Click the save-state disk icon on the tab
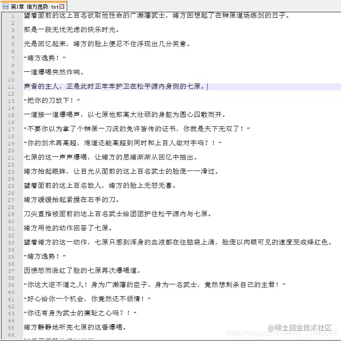Viewport: 341px width, 341px height. pyautogui.click(x=5, y=7)
